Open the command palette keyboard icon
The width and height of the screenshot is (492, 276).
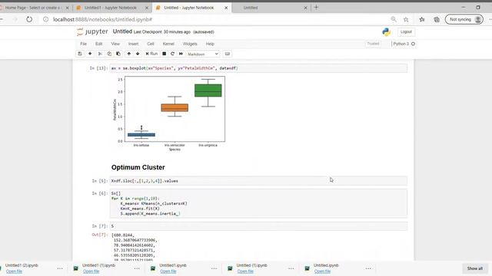coord(228,54)
